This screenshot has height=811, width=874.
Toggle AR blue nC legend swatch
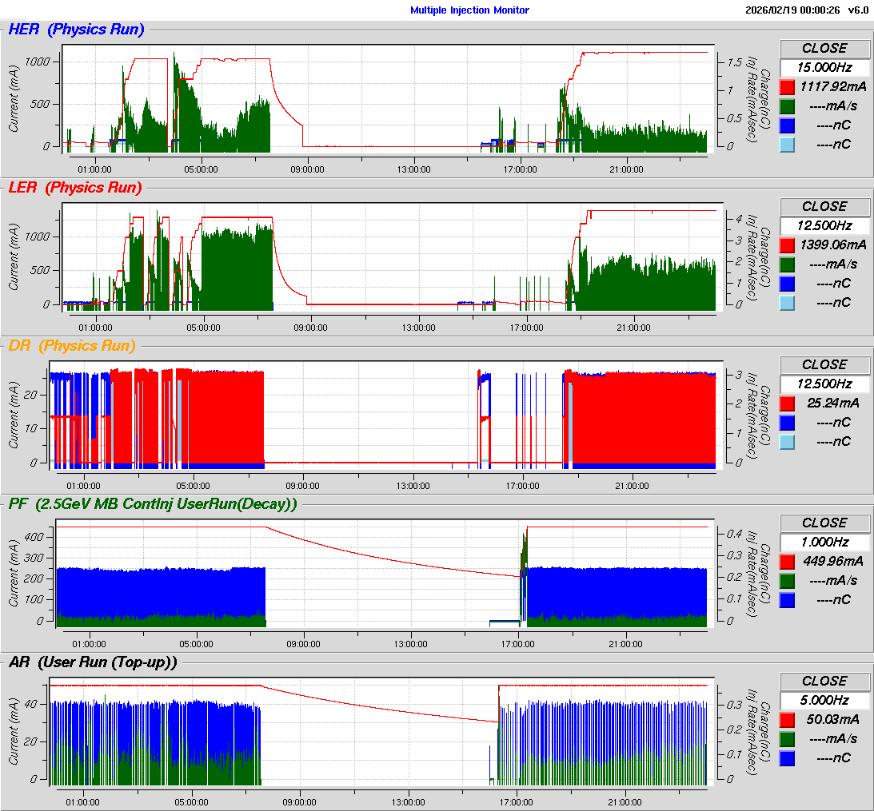[787, 758]
